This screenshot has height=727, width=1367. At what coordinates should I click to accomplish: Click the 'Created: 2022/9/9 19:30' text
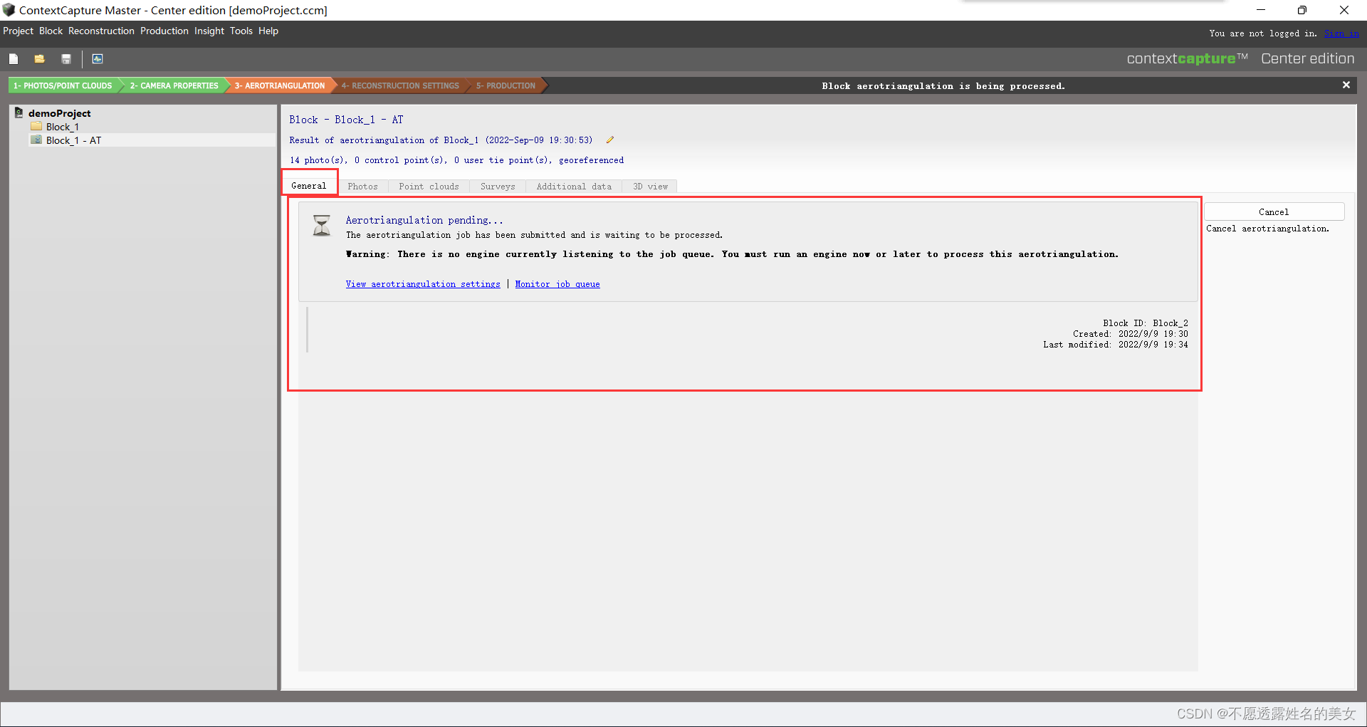click(1131, 334)
